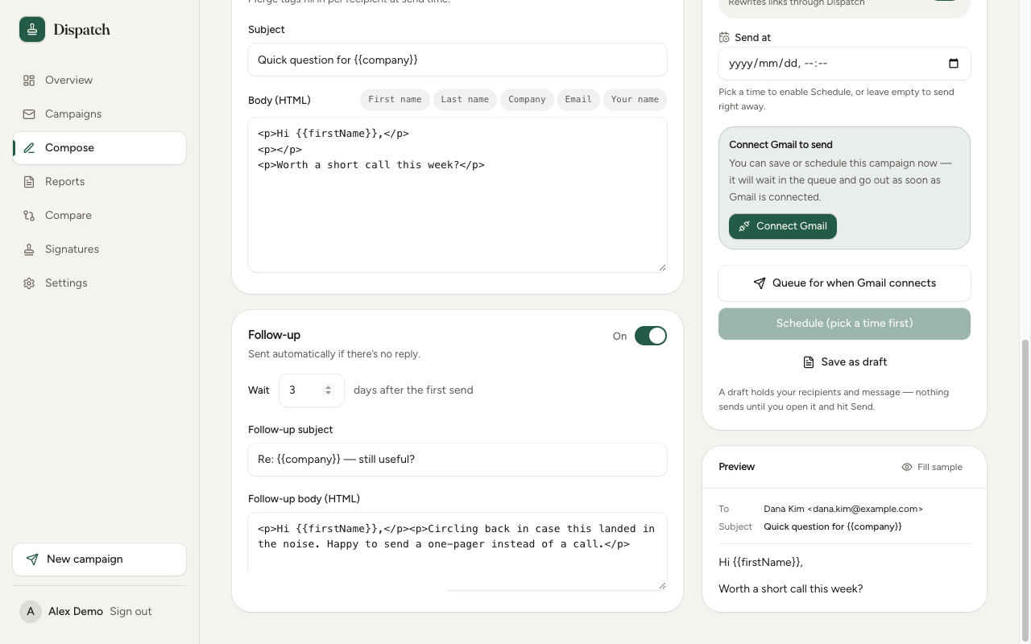Click the Follow-up body resize handle

[x=662, y=585]
